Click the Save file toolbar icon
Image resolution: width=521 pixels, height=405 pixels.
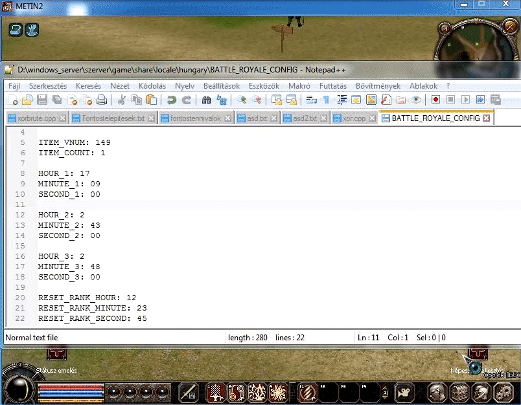point(42,100)
